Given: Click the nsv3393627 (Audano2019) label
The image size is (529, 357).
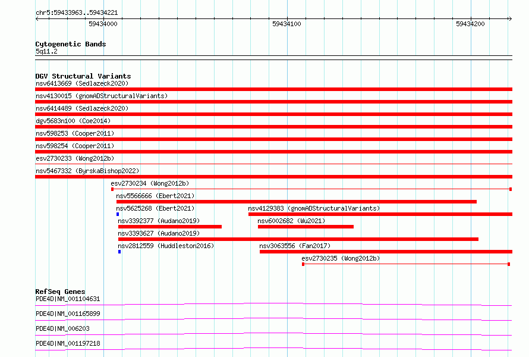Looking at the screenshot, I should tap(159, 233).
